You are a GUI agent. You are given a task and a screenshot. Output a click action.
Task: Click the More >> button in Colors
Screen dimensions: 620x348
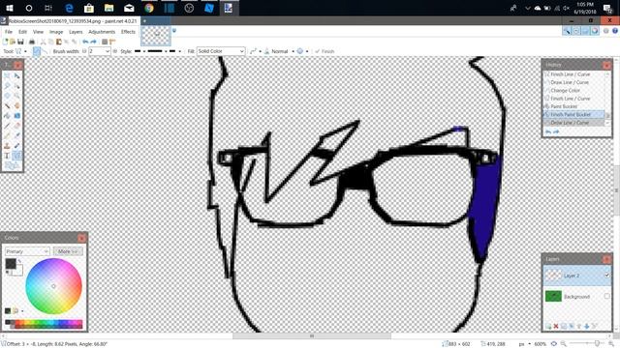click(68, 251)
